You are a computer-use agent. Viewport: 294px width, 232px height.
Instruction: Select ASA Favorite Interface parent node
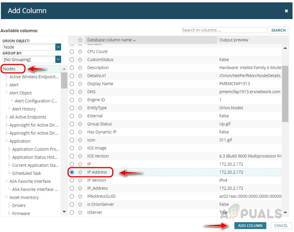pyautogui.click(x=30, y=181)
